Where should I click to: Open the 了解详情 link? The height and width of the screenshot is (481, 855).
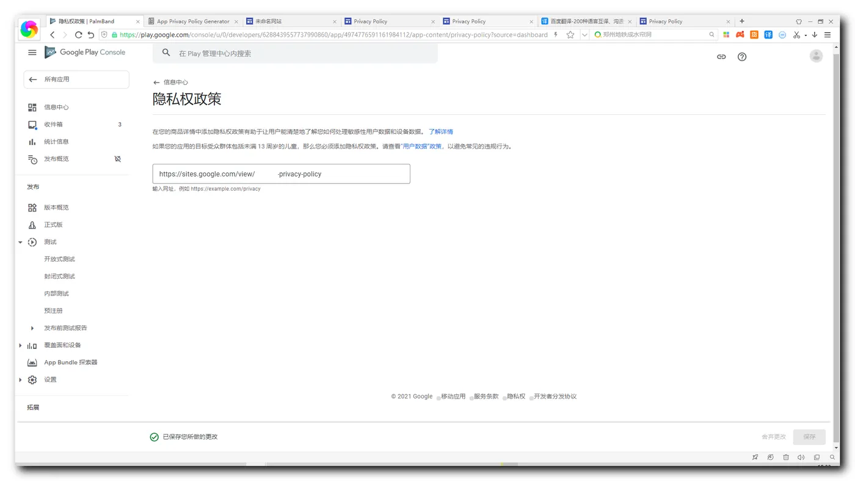(x=440, y=132)
